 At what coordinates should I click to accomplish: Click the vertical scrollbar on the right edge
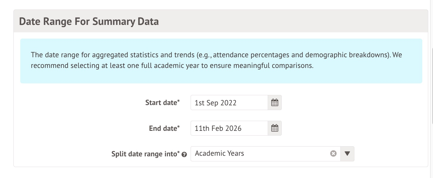(432, 86)
